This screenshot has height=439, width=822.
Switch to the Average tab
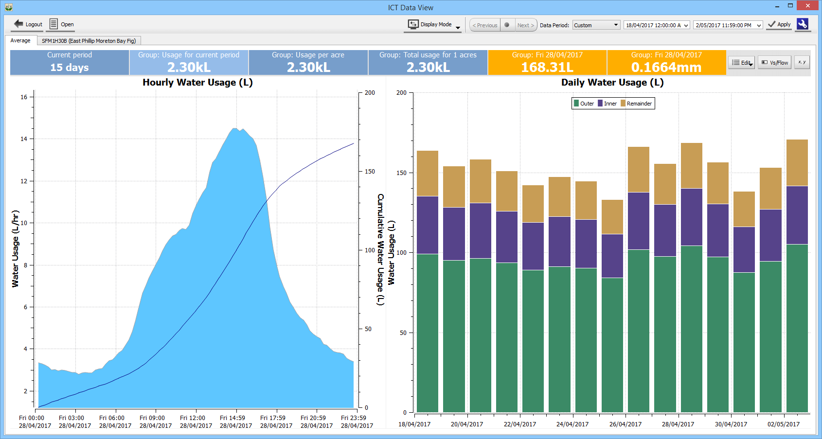pyautogui.click(x=20, y=40)
